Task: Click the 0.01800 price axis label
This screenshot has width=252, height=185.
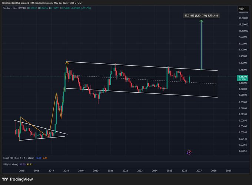Action: (x=243, y=109)
